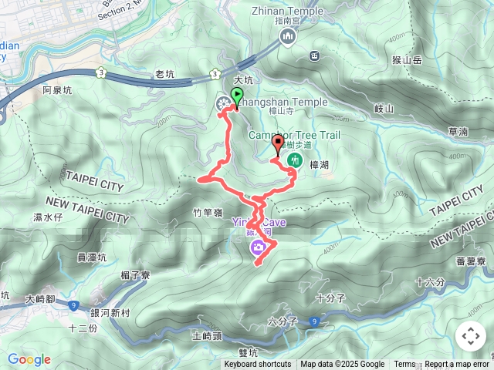This screenshot has width=494, height=370.
Task: Select the Zhangshan Temple gray marker icon
Action: pos(223,104)
